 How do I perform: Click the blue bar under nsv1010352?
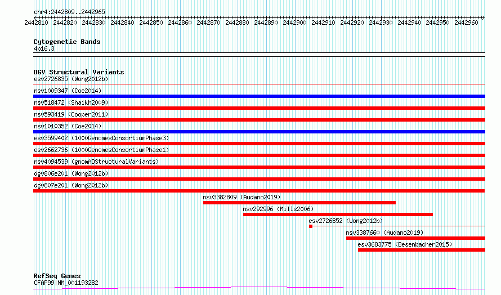tap(259, 132)
